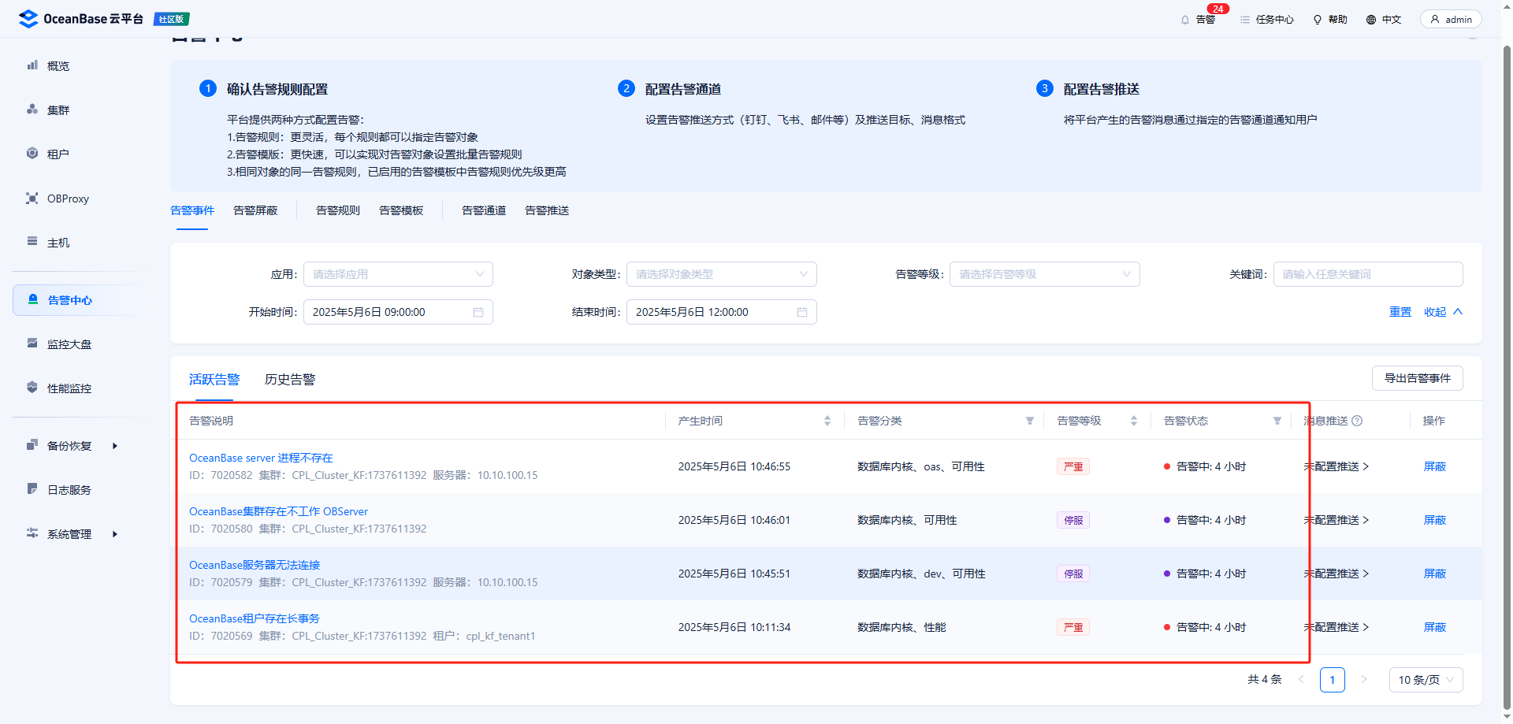Switch to 告警规则 tab

[x=338, y=210]
